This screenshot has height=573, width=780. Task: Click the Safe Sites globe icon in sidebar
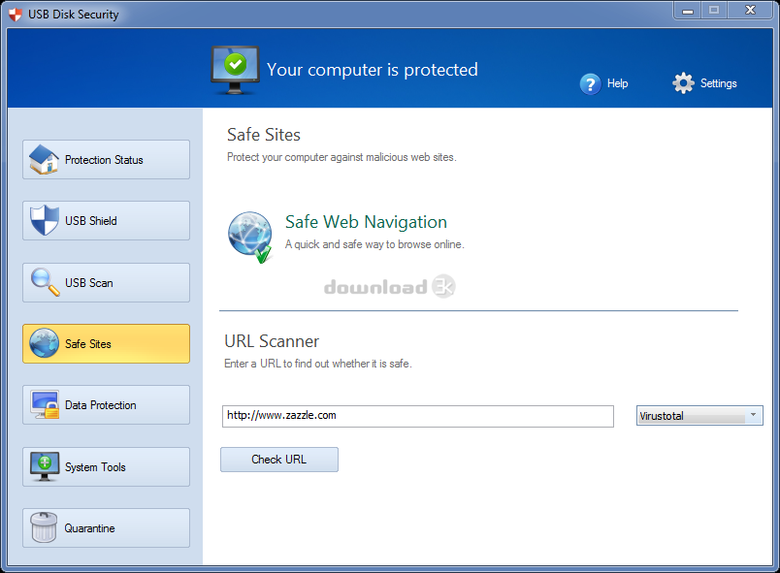[44, 343]
